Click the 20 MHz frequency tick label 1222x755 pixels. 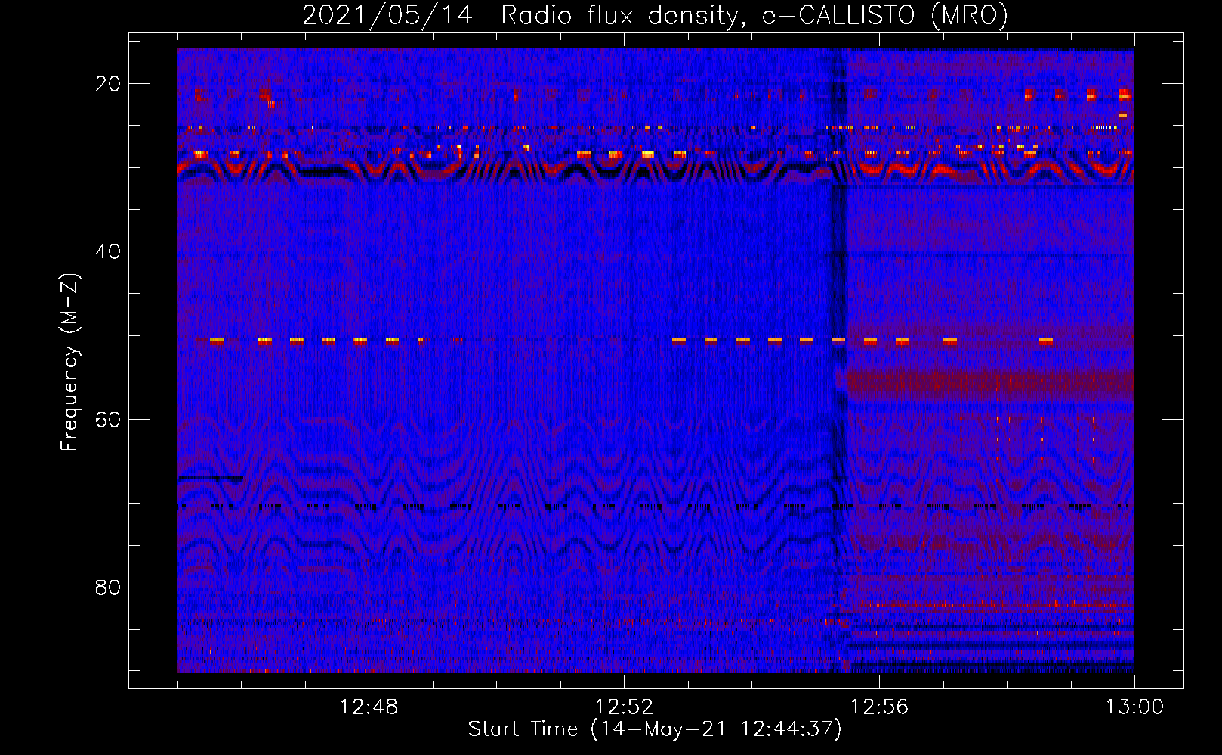tap(108, 84)
